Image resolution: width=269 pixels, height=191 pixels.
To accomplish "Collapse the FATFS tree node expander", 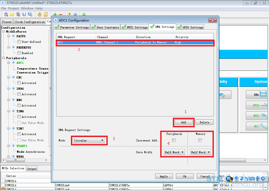I will point(9,36).
